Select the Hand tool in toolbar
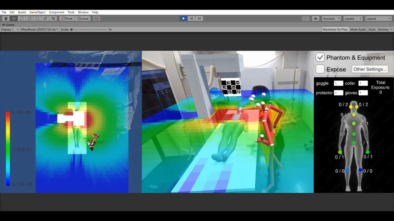394x221 pixels. click(x=6, y=18)
